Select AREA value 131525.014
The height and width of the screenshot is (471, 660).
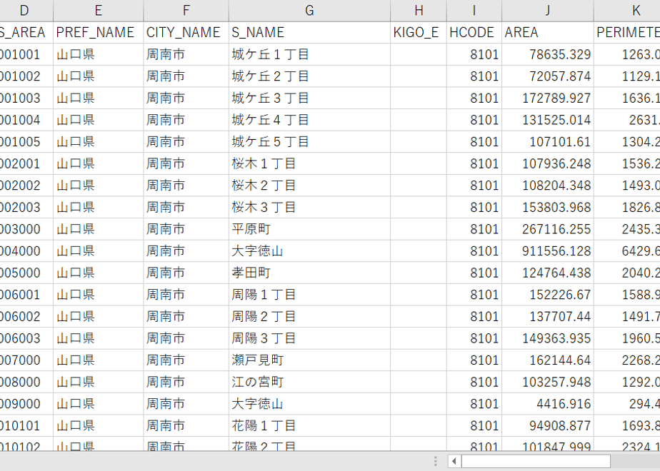548,120
